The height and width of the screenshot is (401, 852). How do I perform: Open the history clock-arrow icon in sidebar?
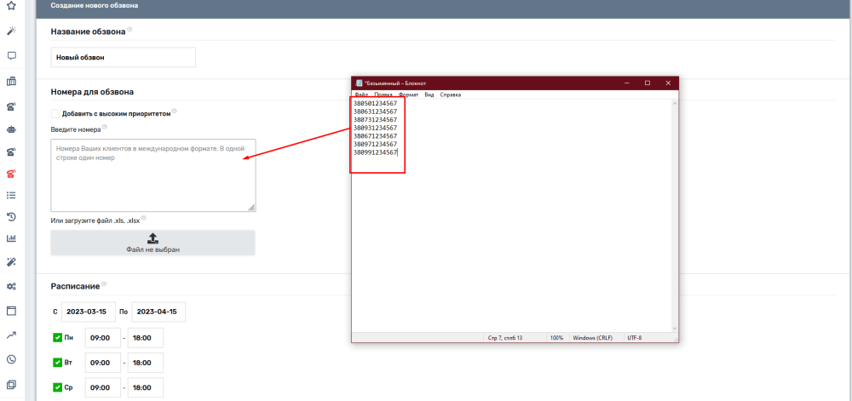pos(12,216)
